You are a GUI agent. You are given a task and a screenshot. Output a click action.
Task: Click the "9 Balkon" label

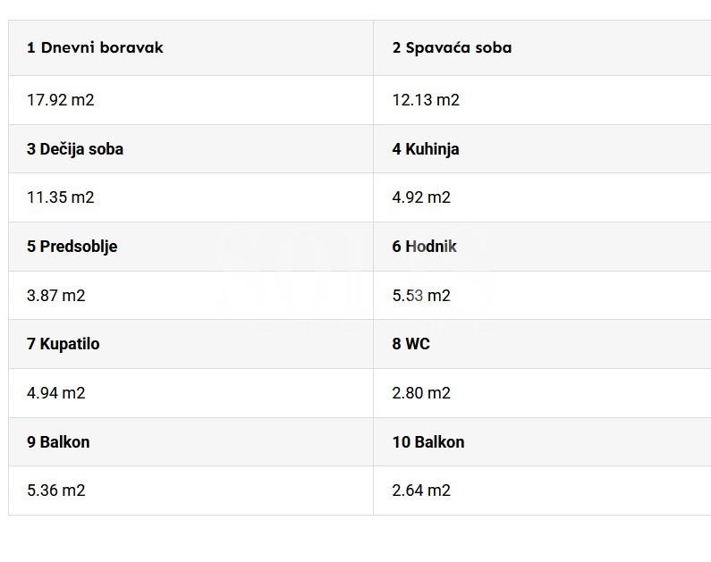coord(58,442)
